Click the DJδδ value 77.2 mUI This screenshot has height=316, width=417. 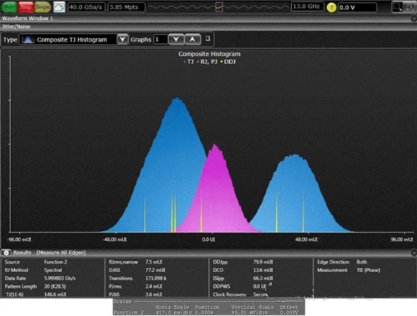(155, 270)
